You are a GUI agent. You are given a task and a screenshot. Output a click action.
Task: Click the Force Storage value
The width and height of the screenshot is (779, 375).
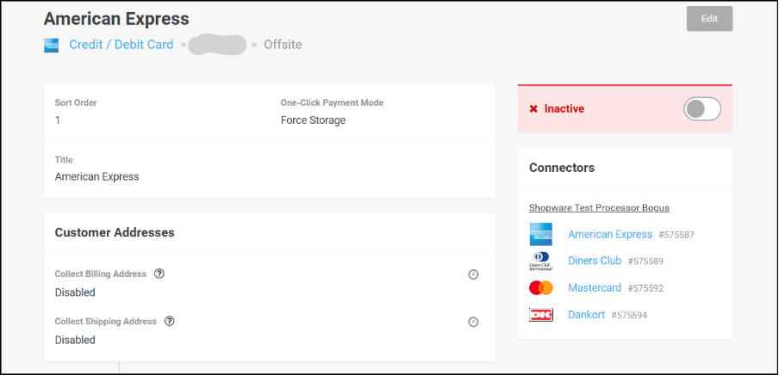[x=313, y=120]
